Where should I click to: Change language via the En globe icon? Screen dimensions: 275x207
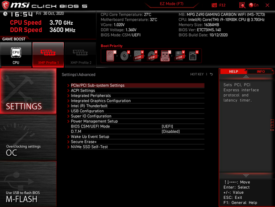point(254,5)
